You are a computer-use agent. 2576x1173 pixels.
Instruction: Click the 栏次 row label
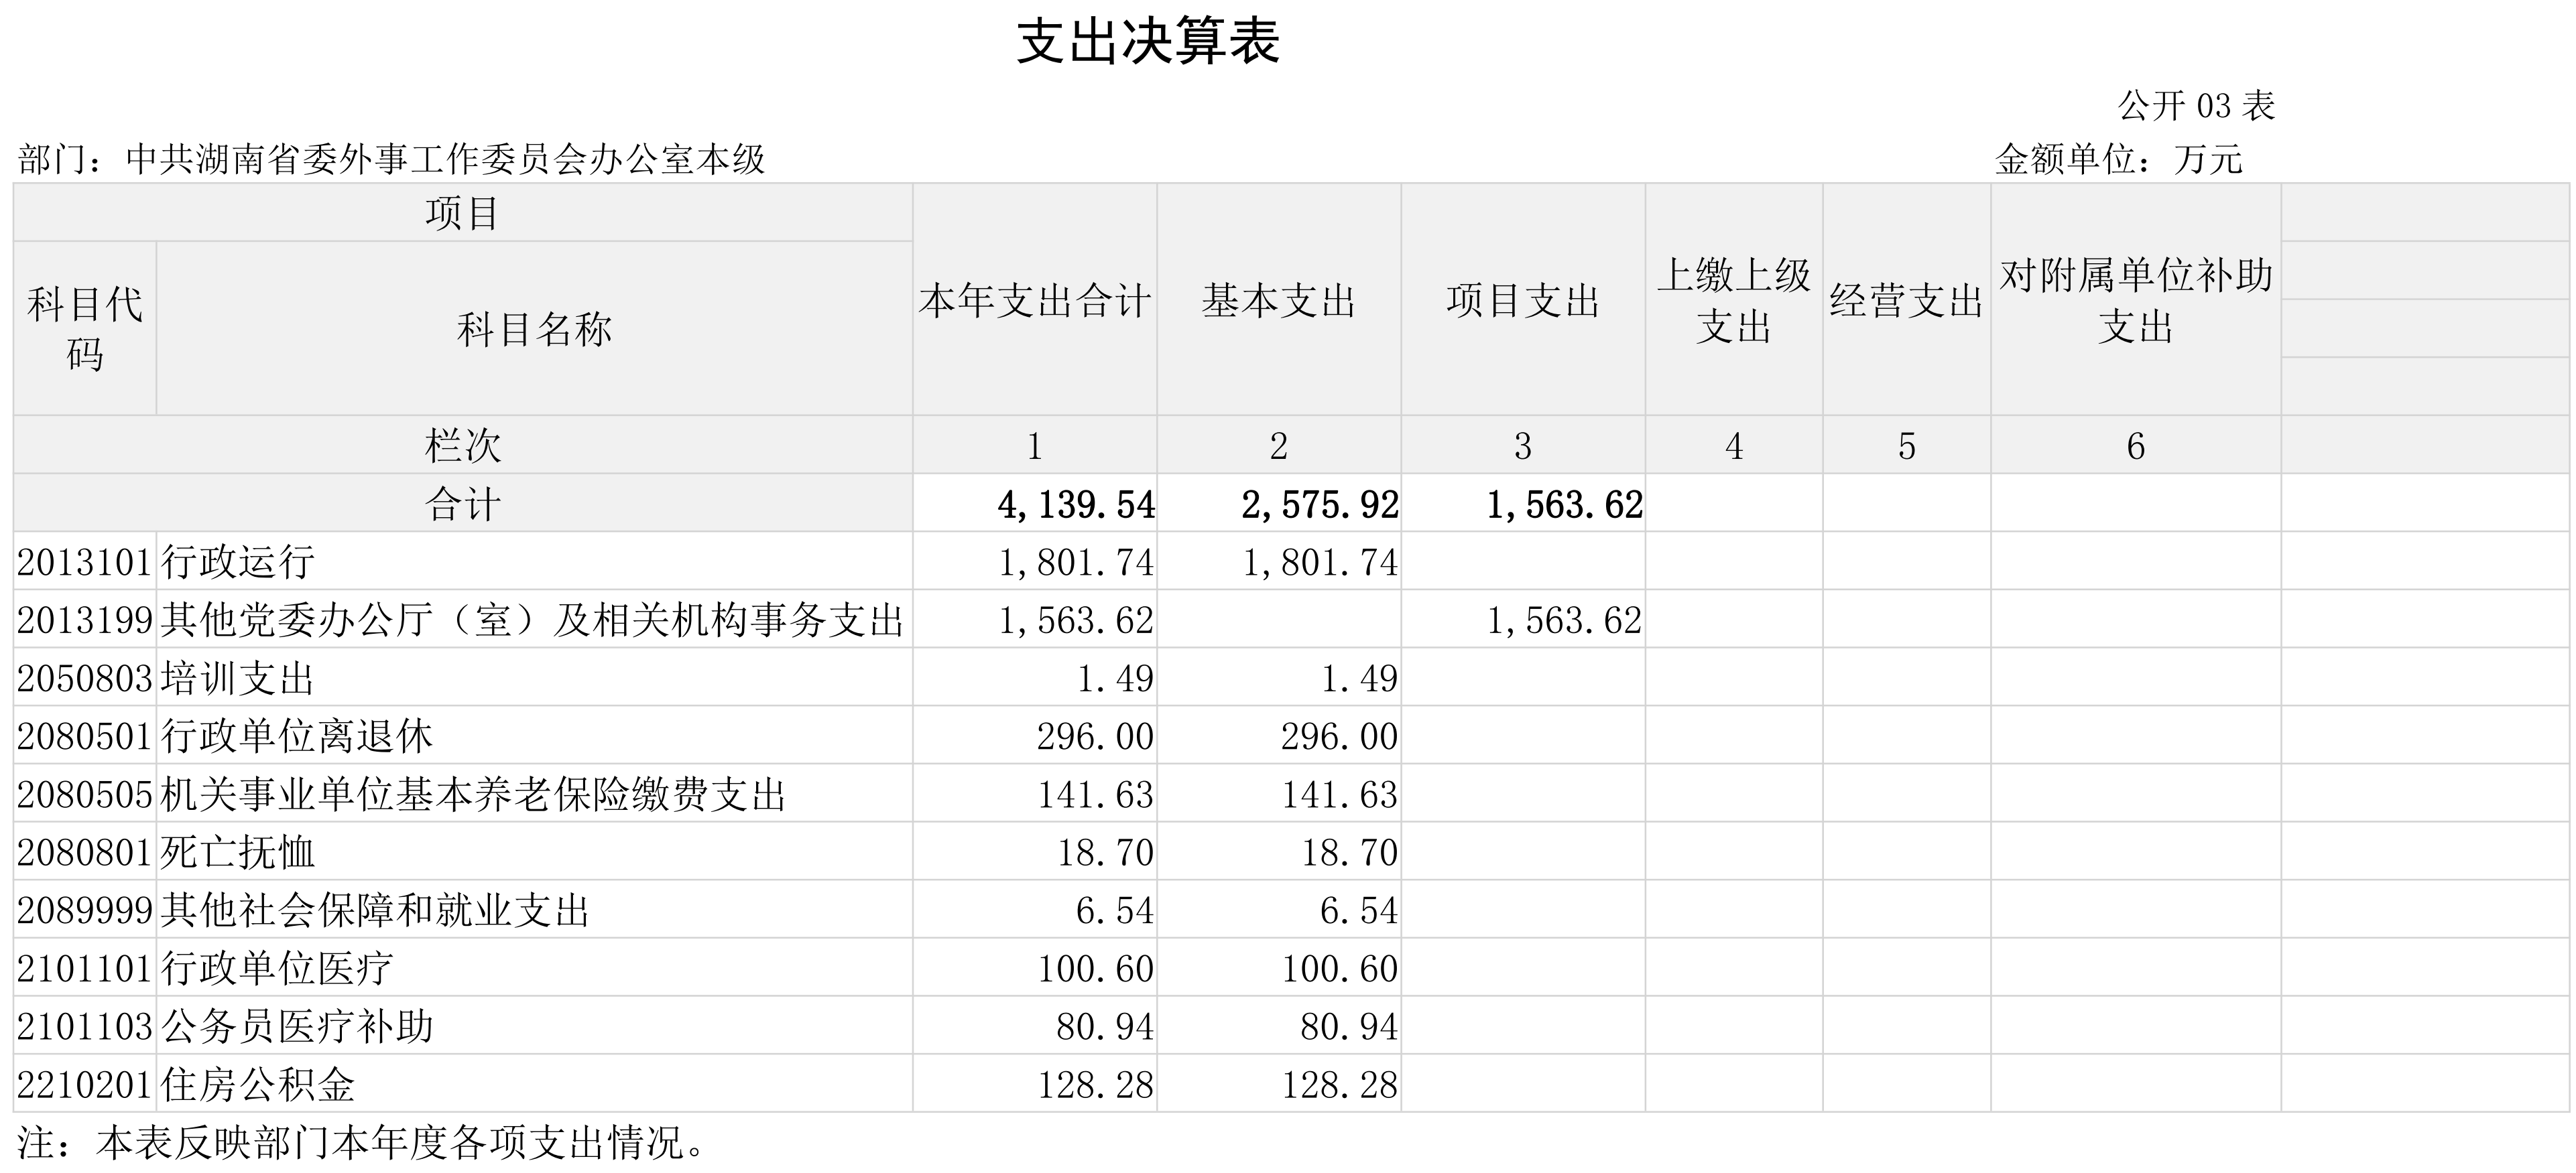[x=462, y=445]
